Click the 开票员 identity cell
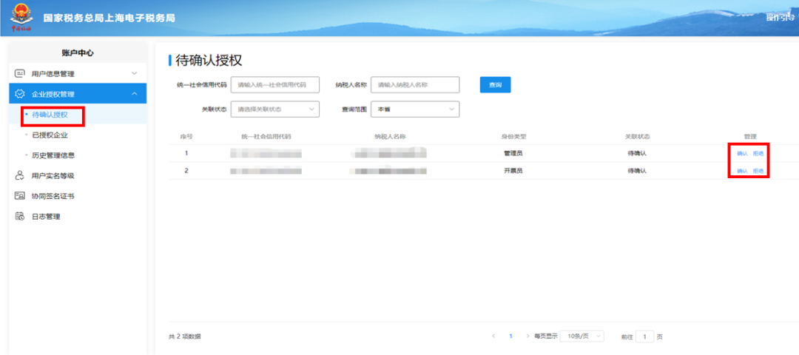 coord(513,171)
